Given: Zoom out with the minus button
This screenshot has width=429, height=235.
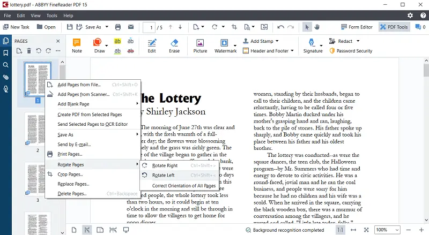Looking at the screenshot, I should pyautogui.click(x=409, y=230).
